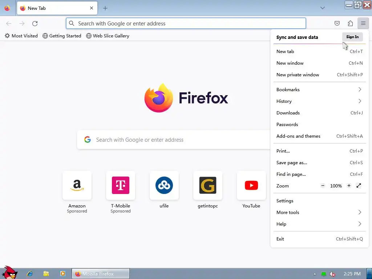The width and height of the screenshot is (372, 279).
Task: Open Passwords from the menu
Action: click(319, 124)
